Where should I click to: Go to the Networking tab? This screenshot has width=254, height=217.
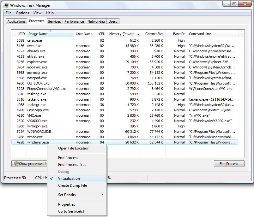pyautogui.click(x=96, y=21)
